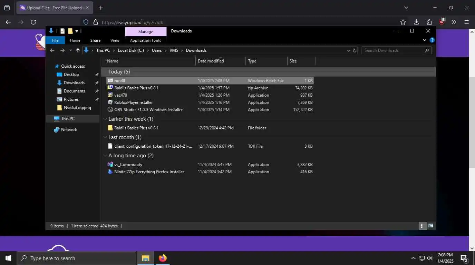Click the Properties icon in Explorer's quick access toolbar

tap(62, 31)
